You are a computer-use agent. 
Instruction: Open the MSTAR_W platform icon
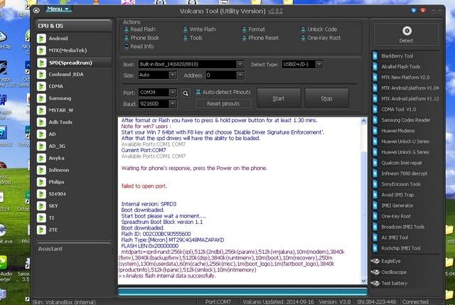click(41, 110)
